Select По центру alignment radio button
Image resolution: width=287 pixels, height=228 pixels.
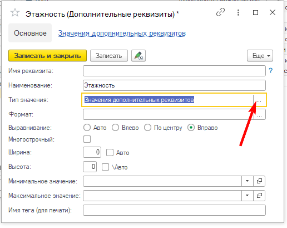pos(148,128)
